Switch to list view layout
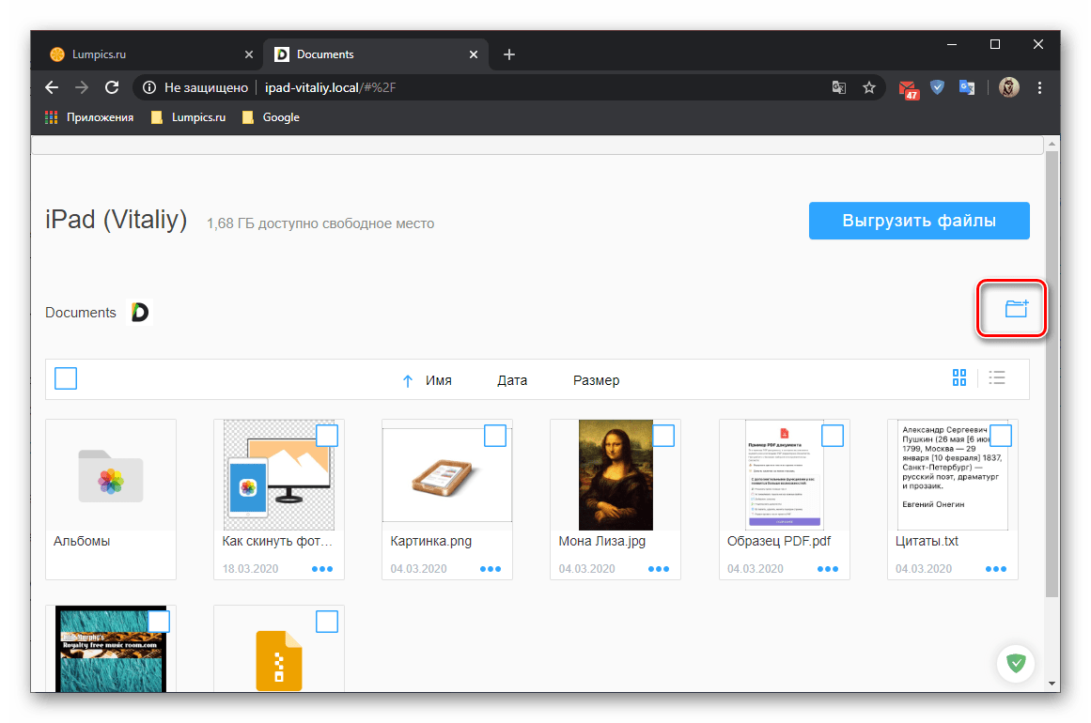The height and width of the screenshot is (723, 1091). [997, 378]
